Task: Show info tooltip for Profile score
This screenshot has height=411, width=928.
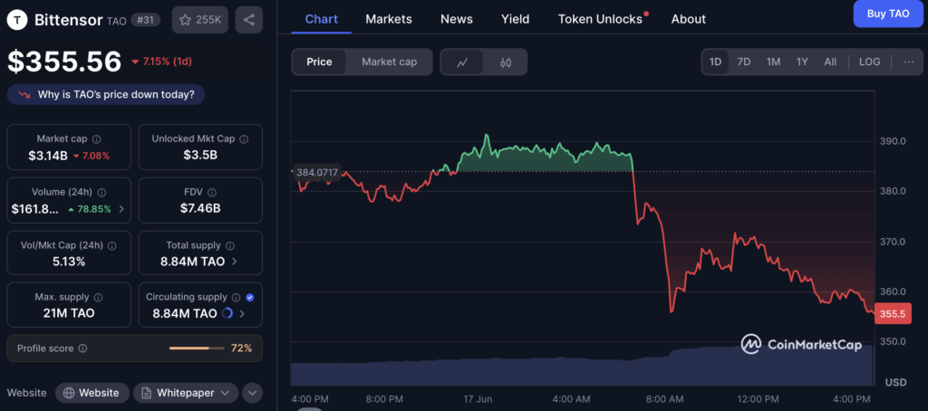Action: [x=82, y=349]
